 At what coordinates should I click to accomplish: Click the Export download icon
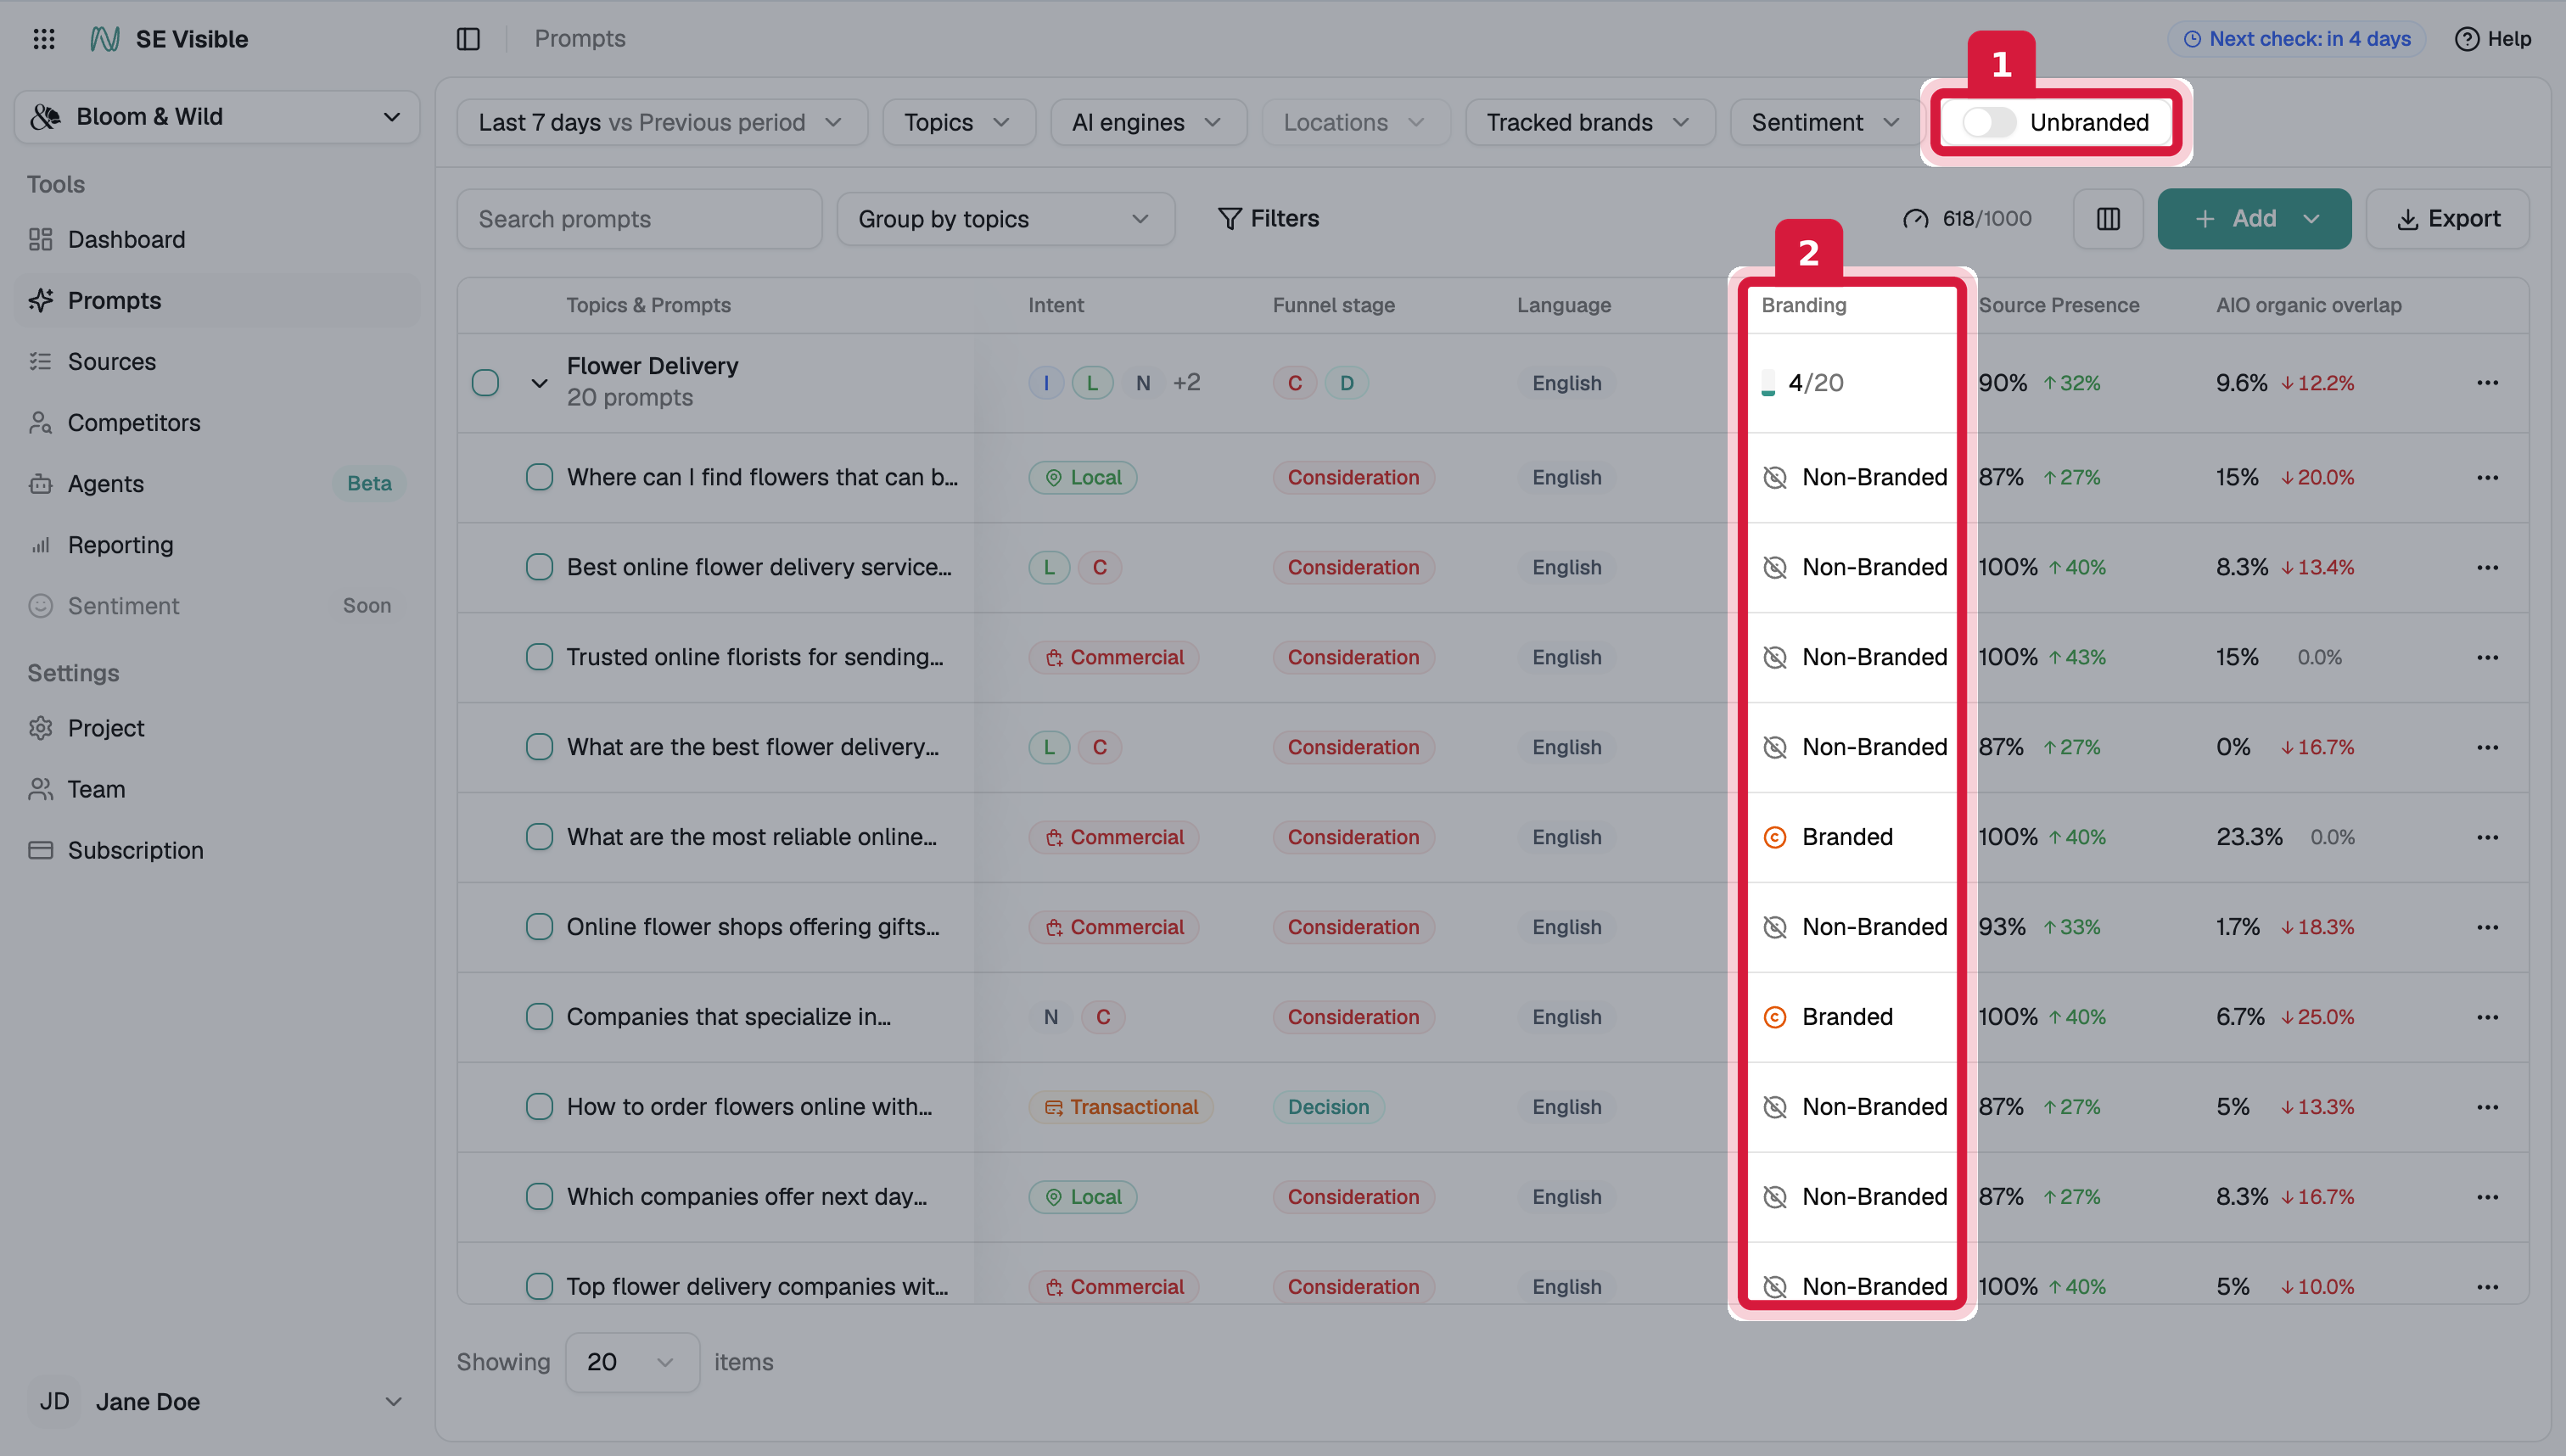pos(2407,218)
